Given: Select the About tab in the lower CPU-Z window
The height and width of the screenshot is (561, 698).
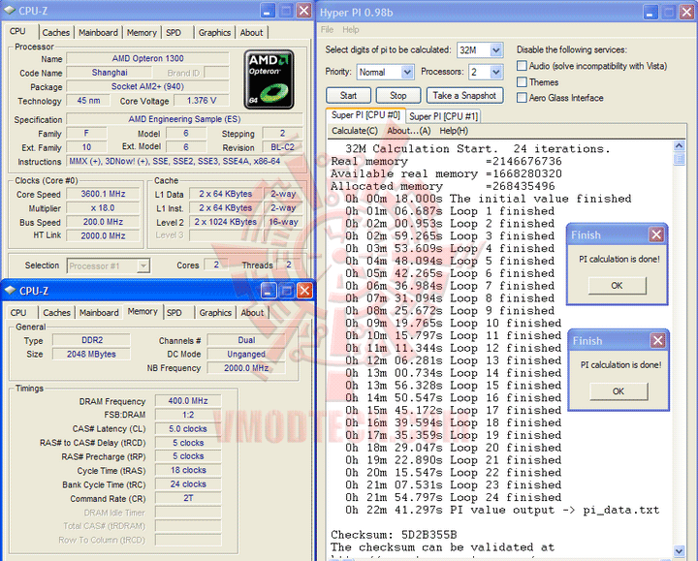Looking at the screenshot, I should click(252, 313).
